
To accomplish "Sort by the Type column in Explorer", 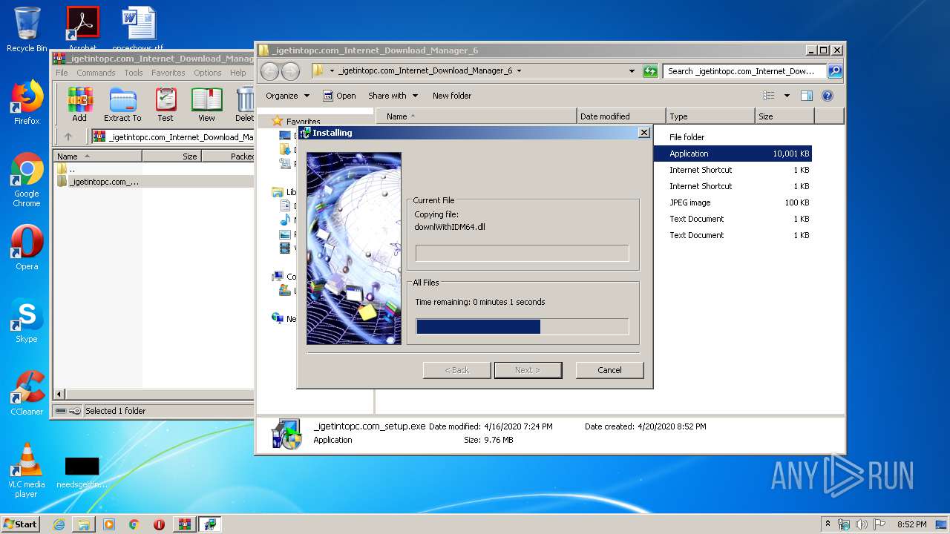I will coord(710,116).
